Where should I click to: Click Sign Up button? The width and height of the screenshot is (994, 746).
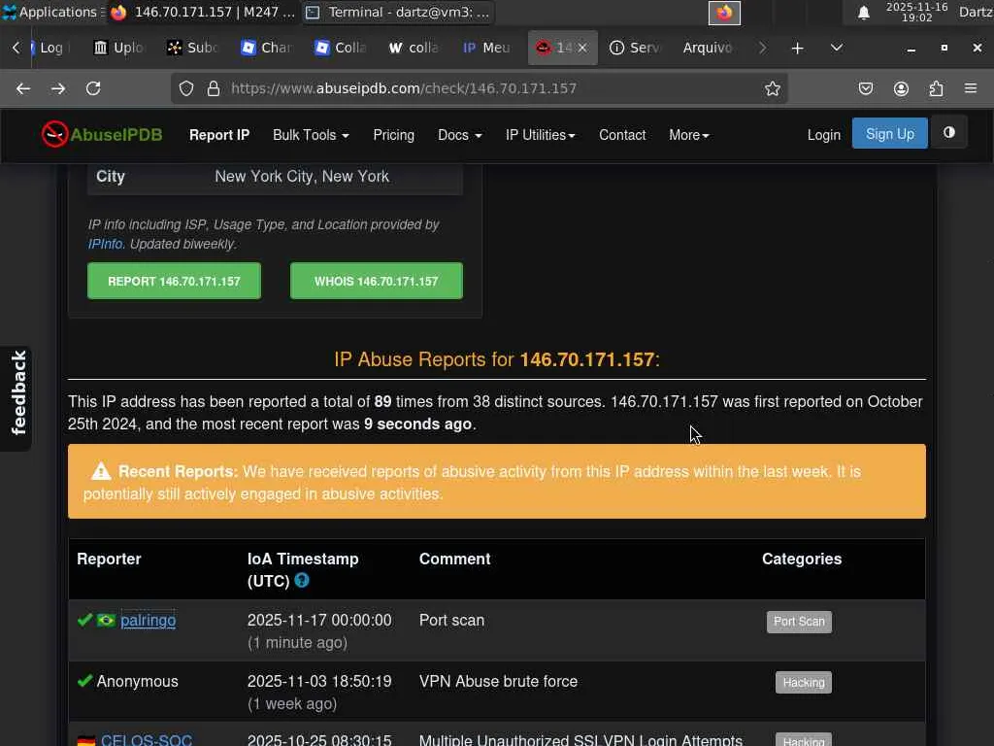pyautogui.click(x=889, y=133)
